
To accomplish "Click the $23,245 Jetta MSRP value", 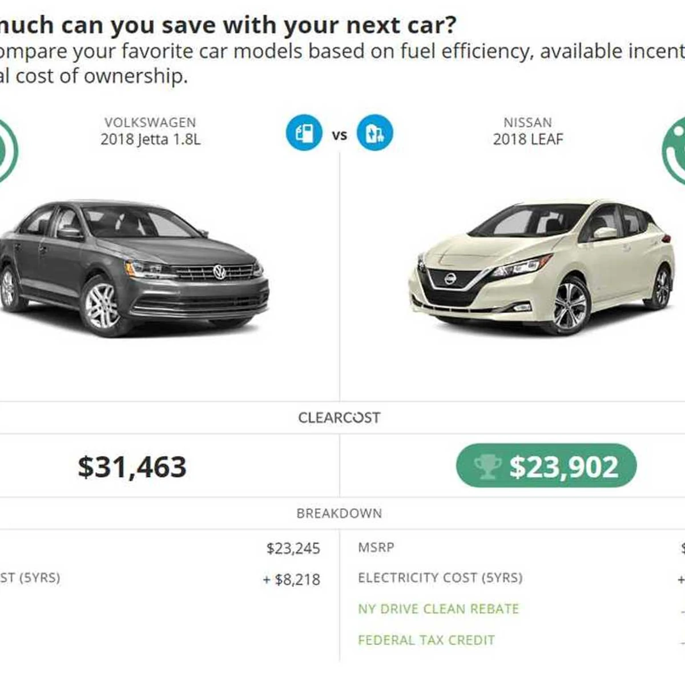I will coord(293,549).
